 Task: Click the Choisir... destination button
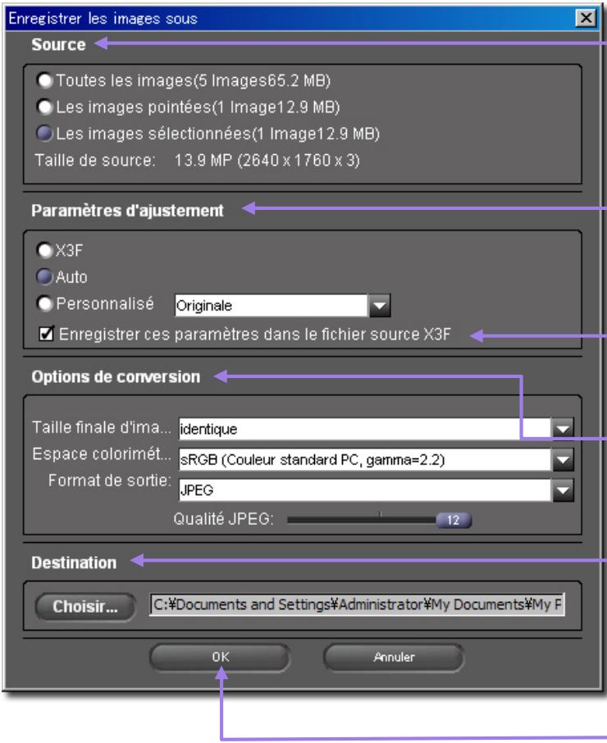pos(84,607)
